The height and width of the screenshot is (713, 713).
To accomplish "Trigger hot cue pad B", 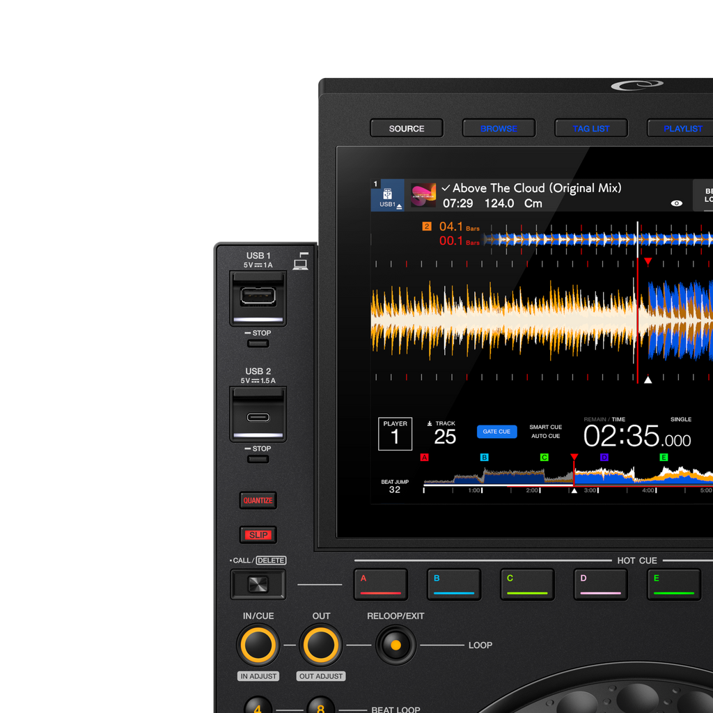I will [x=454, y=584].
